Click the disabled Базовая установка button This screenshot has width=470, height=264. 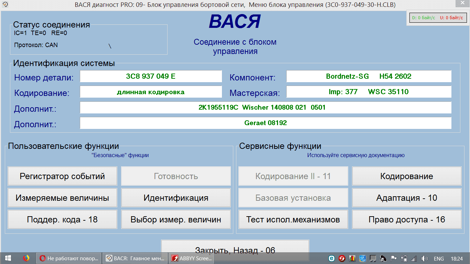tap(293, 198)
